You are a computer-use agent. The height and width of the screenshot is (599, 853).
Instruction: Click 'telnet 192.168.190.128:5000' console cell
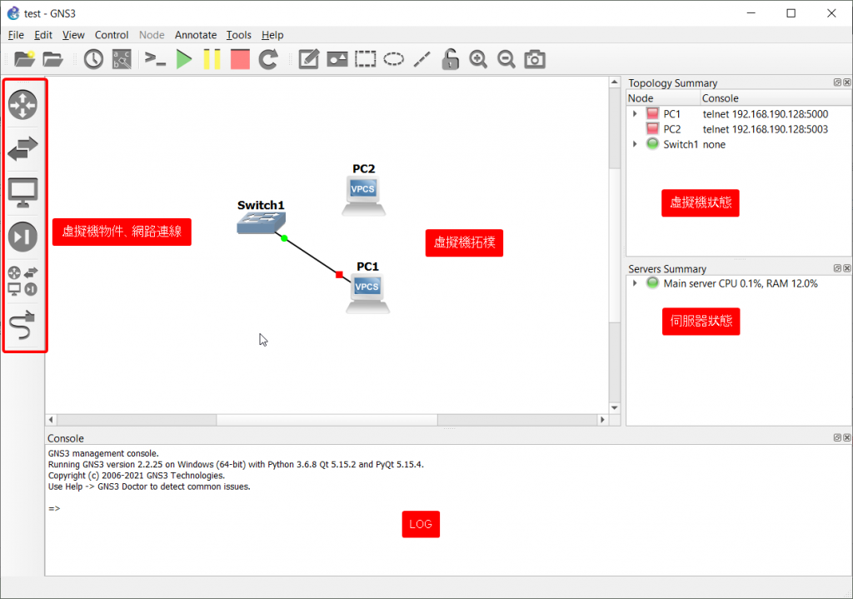tap(765, 113)
